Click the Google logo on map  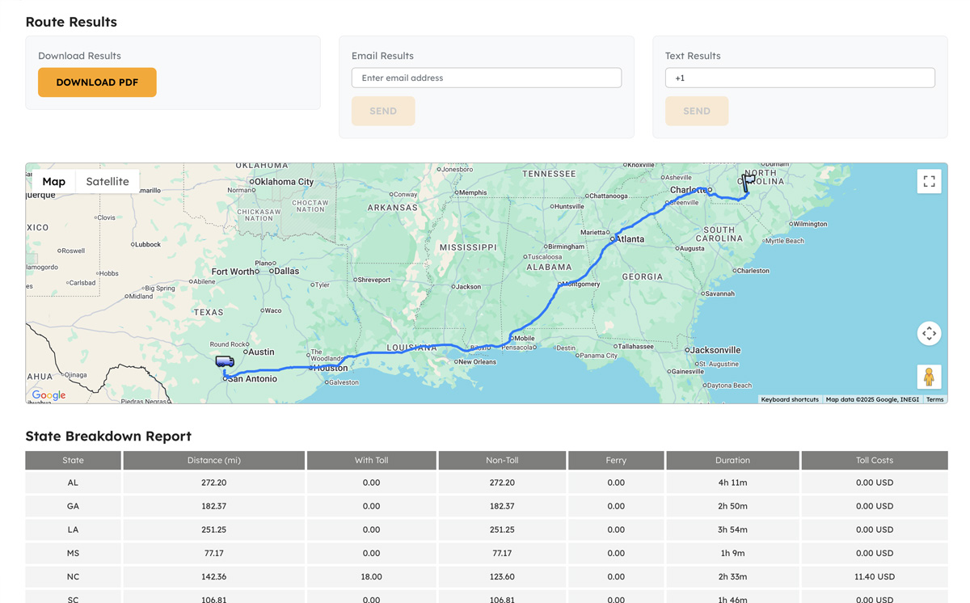[x=48, y=395]
